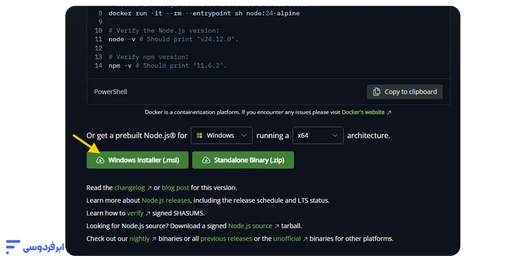Screen dimensions: 517x260
Task: Click download cloud icon on Standalone Binary button
Action: click(206, 160)
